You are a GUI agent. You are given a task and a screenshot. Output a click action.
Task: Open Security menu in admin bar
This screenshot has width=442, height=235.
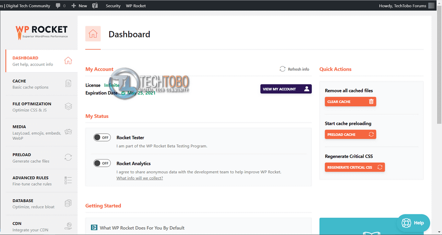(x=113, y=6)
